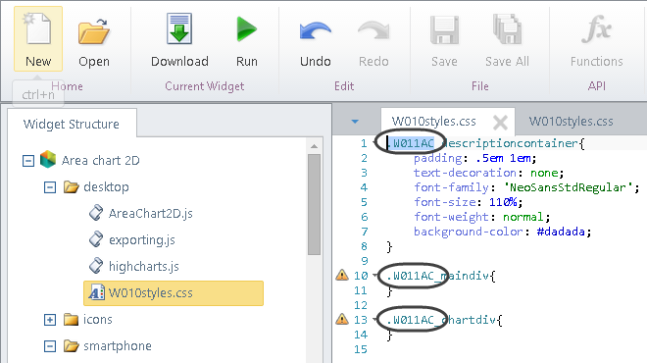This screenshot has height=363, width=647.
Task: Open the editor tab list dropdown arrow
Action: tap(355, 122)
